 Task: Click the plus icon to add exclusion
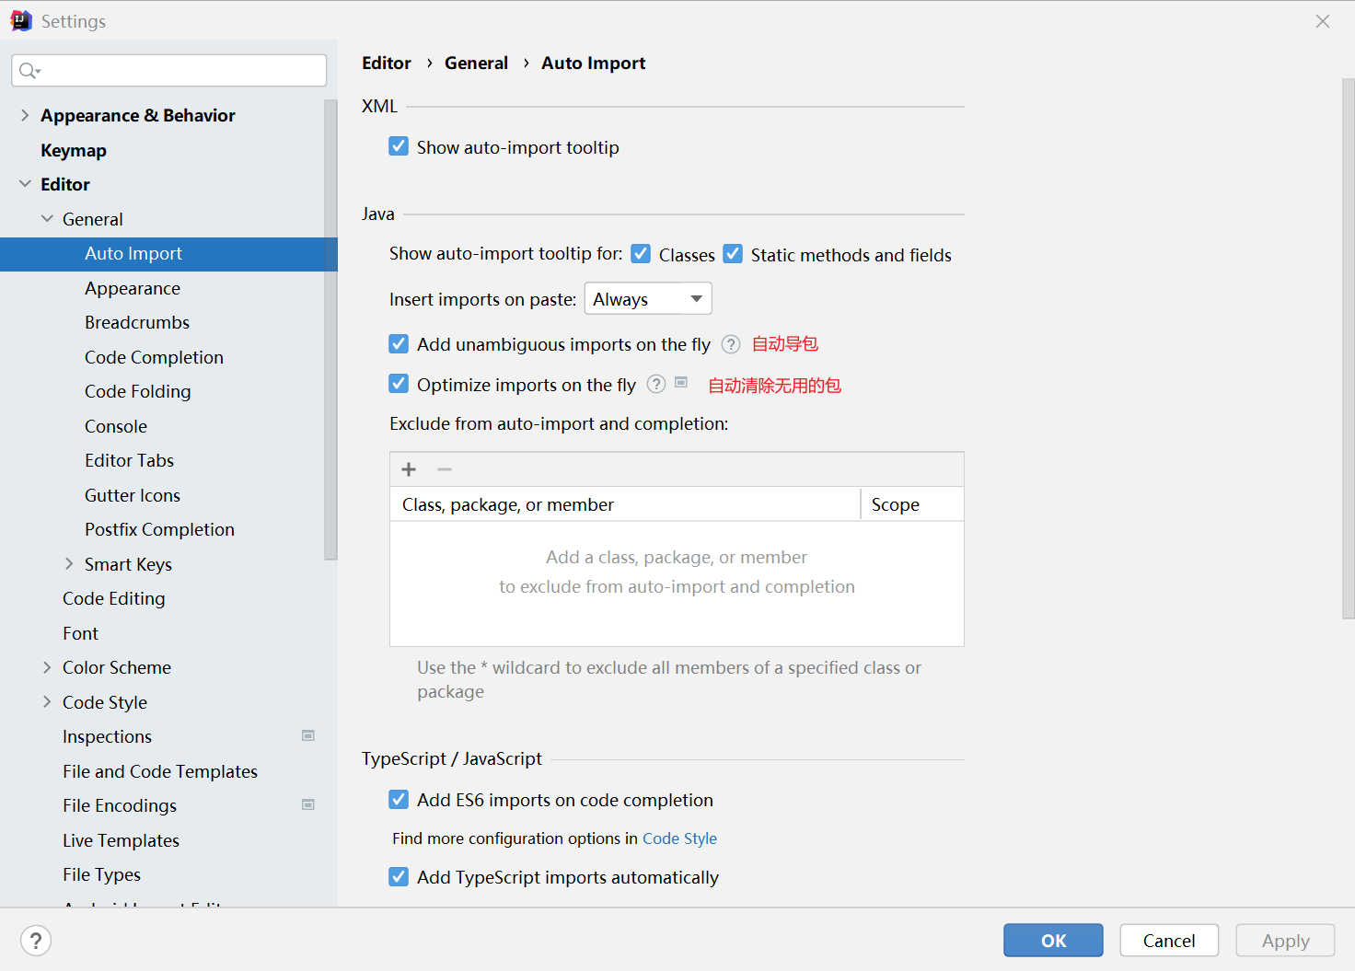pos(409,469)
